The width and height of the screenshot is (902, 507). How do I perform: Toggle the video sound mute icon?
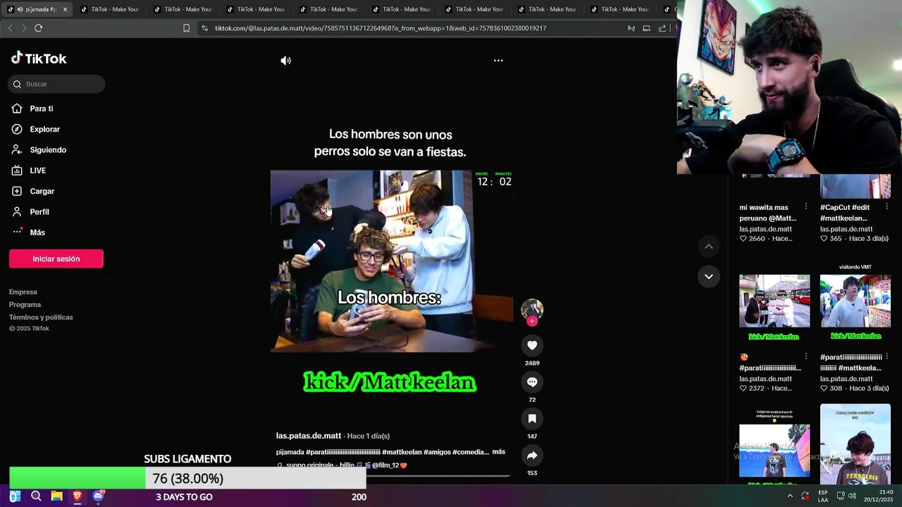(x=285, y=61)
